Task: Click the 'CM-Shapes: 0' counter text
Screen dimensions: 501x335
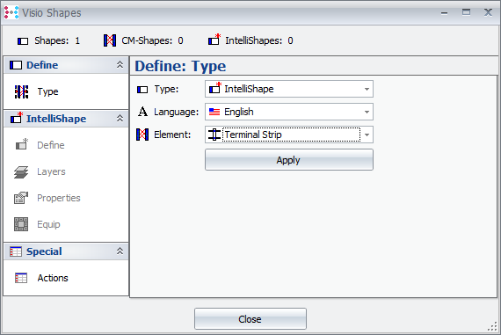Action: [152, 40]
